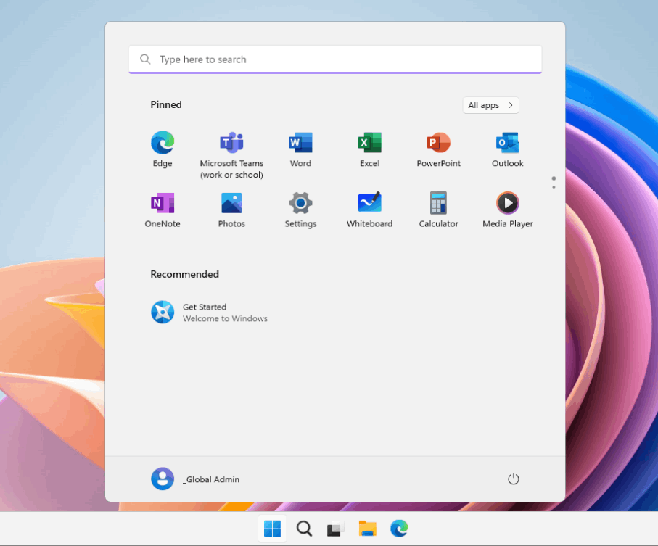Expand the All apps list
This screenshot has height=546, width=658.
[490, 105]
